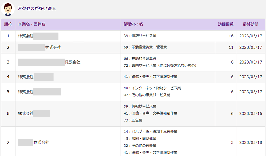This screenshot has height=156, width=266.
Task: Click the 順位 column header
Action: click(8, 24)
